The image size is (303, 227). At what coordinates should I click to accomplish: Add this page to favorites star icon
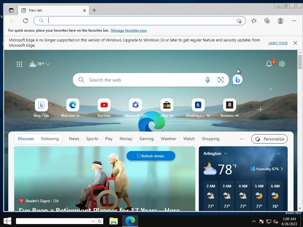[239, 21]
